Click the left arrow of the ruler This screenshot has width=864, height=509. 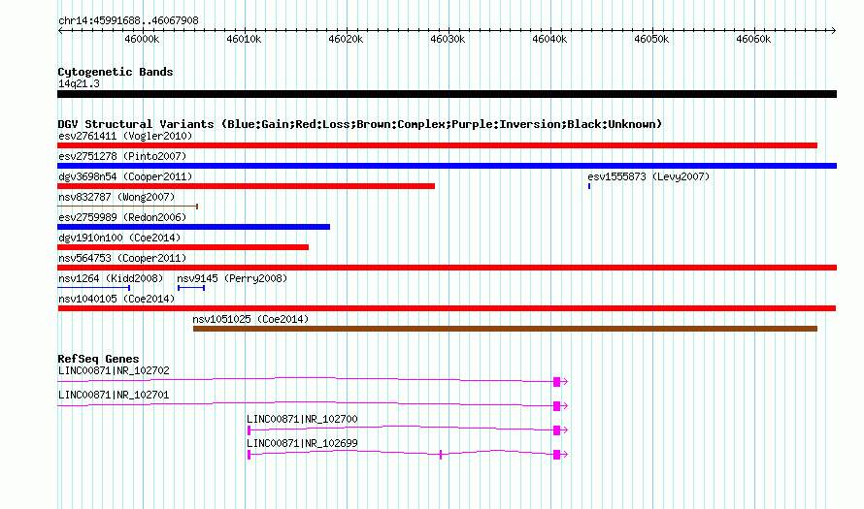click(60, 30)
